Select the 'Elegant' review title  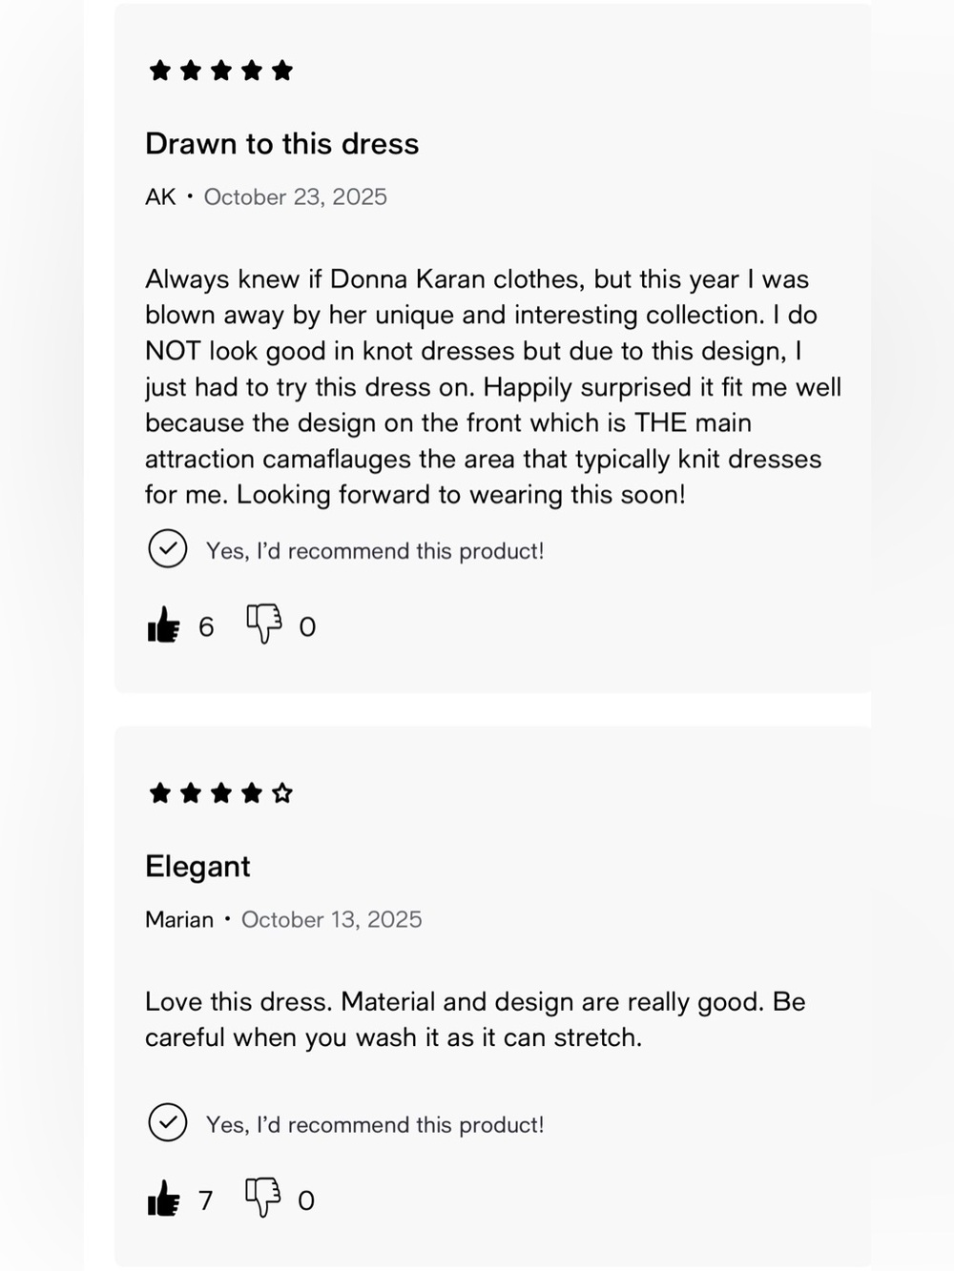[197, 867]
